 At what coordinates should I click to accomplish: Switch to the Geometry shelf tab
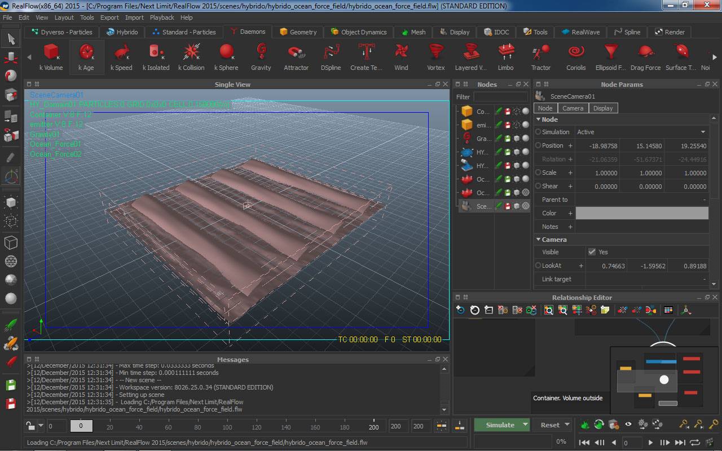(297, 32)
